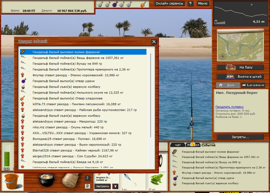Select history row 'поймал(а) Вунду на 849 гр'
This screenshot has height=193, width=270.
[x=83, y=64]
